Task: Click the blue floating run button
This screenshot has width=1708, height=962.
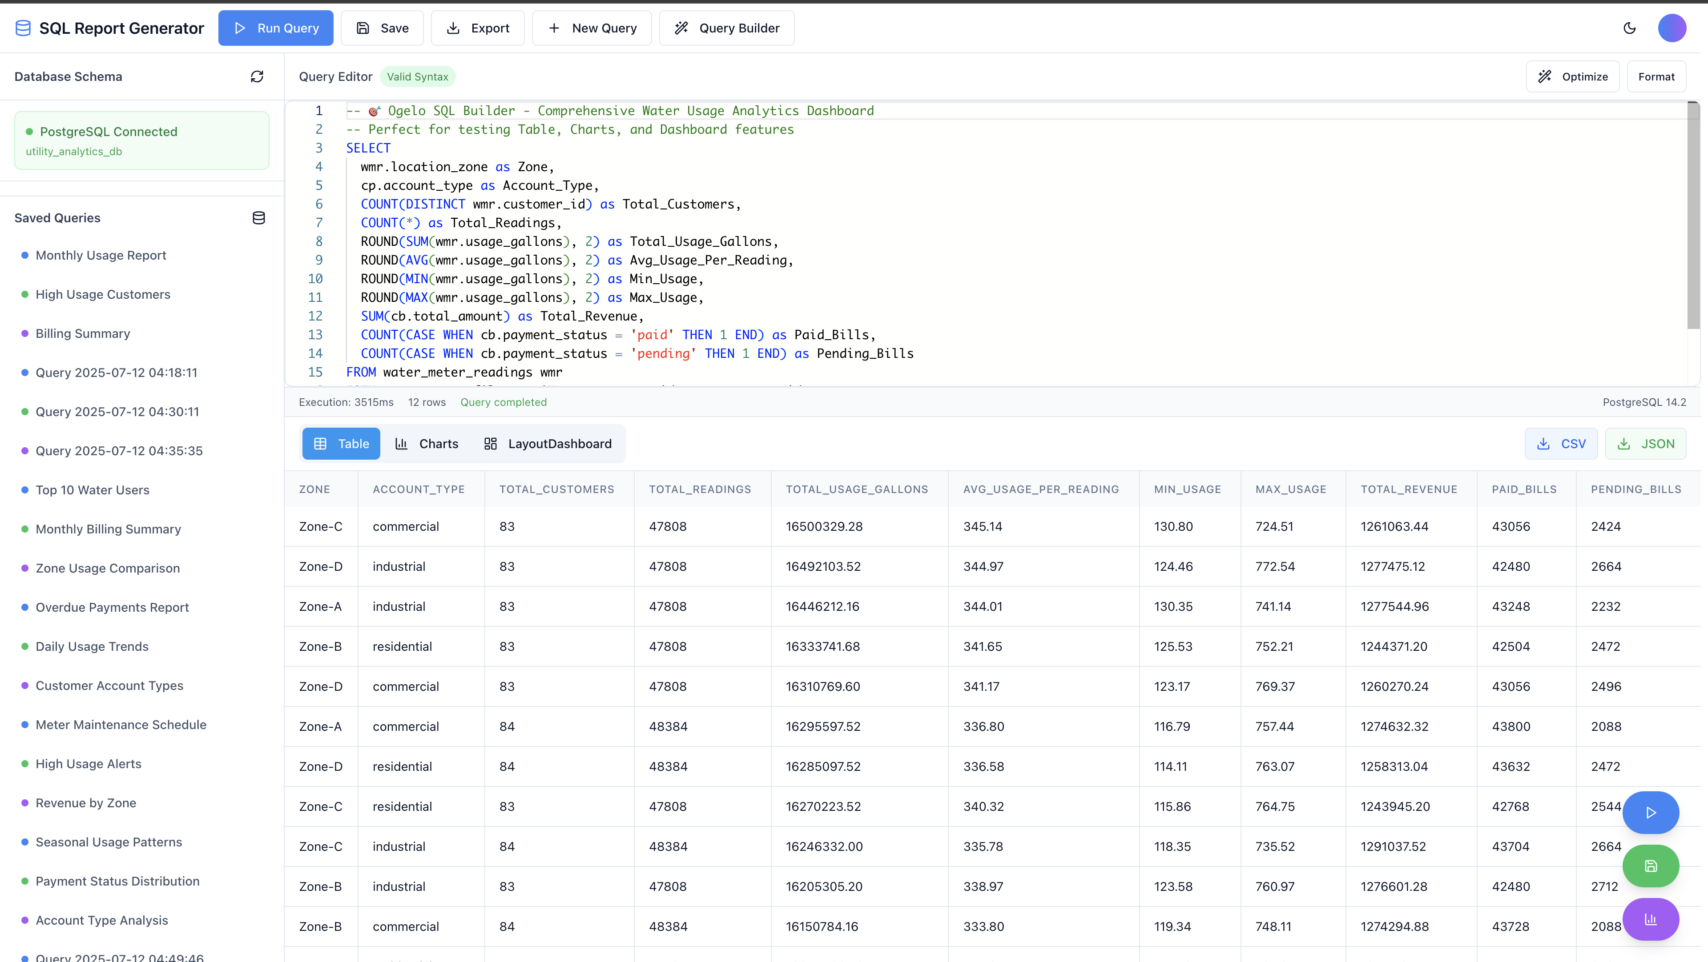Action: (x=1650, y=812)
